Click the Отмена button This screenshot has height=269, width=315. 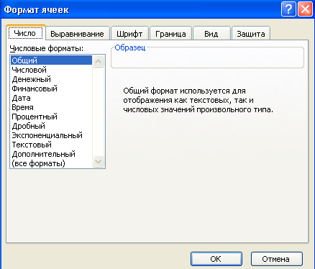277,259
